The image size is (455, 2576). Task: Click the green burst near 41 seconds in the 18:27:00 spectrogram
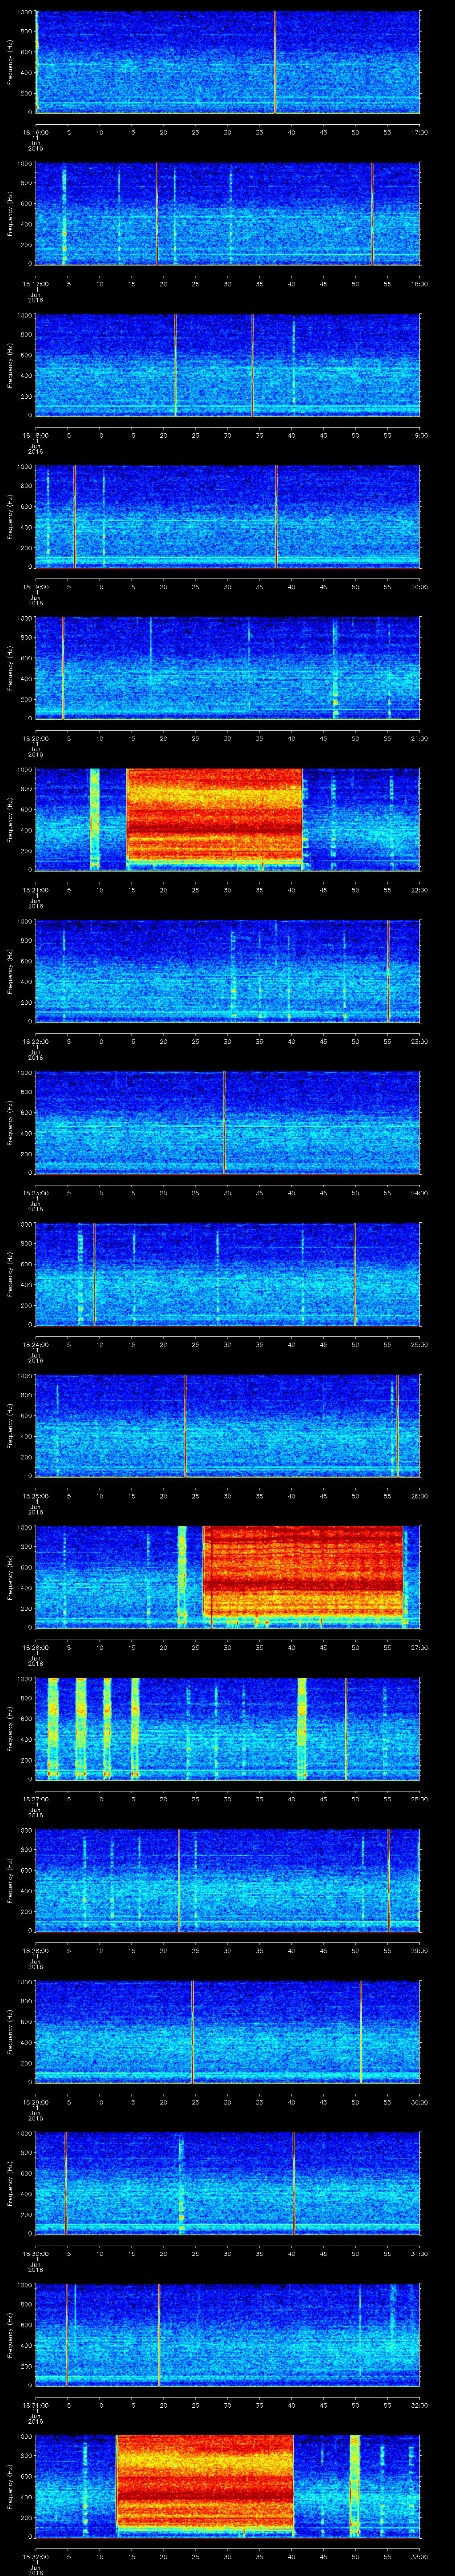(301, 1726)
